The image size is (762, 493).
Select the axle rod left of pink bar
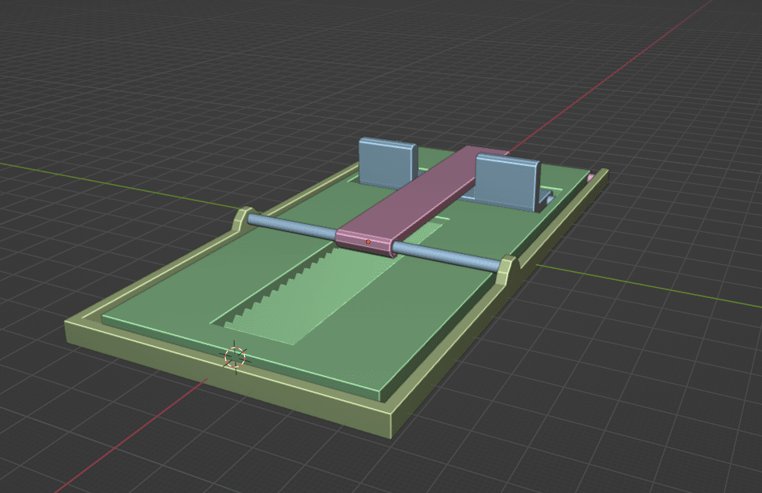291,226
